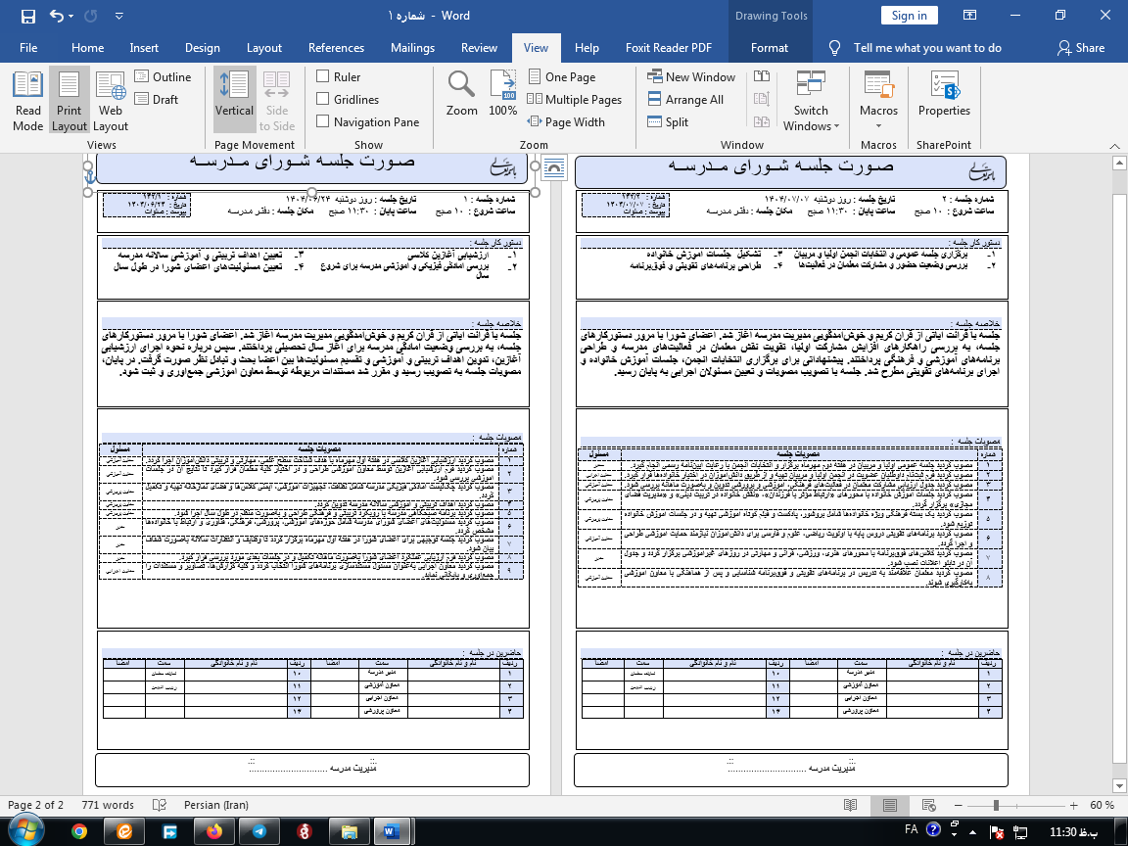This screenshot has height=846, width=1128.
Task: Click the Sign in button
Action: 909,15
